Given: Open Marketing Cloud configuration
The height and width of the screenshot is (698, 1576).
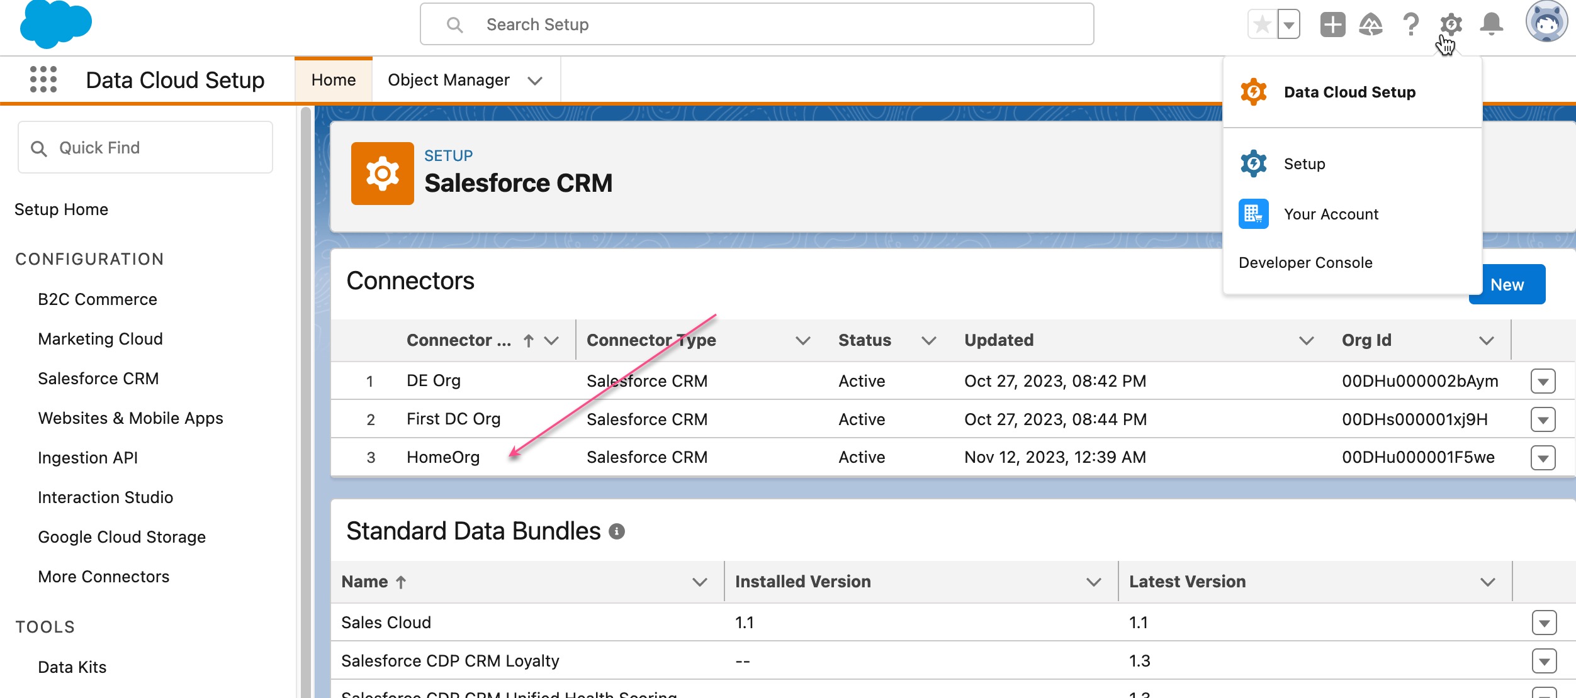Looking at the screenshot, I should (x=100, y=339).
